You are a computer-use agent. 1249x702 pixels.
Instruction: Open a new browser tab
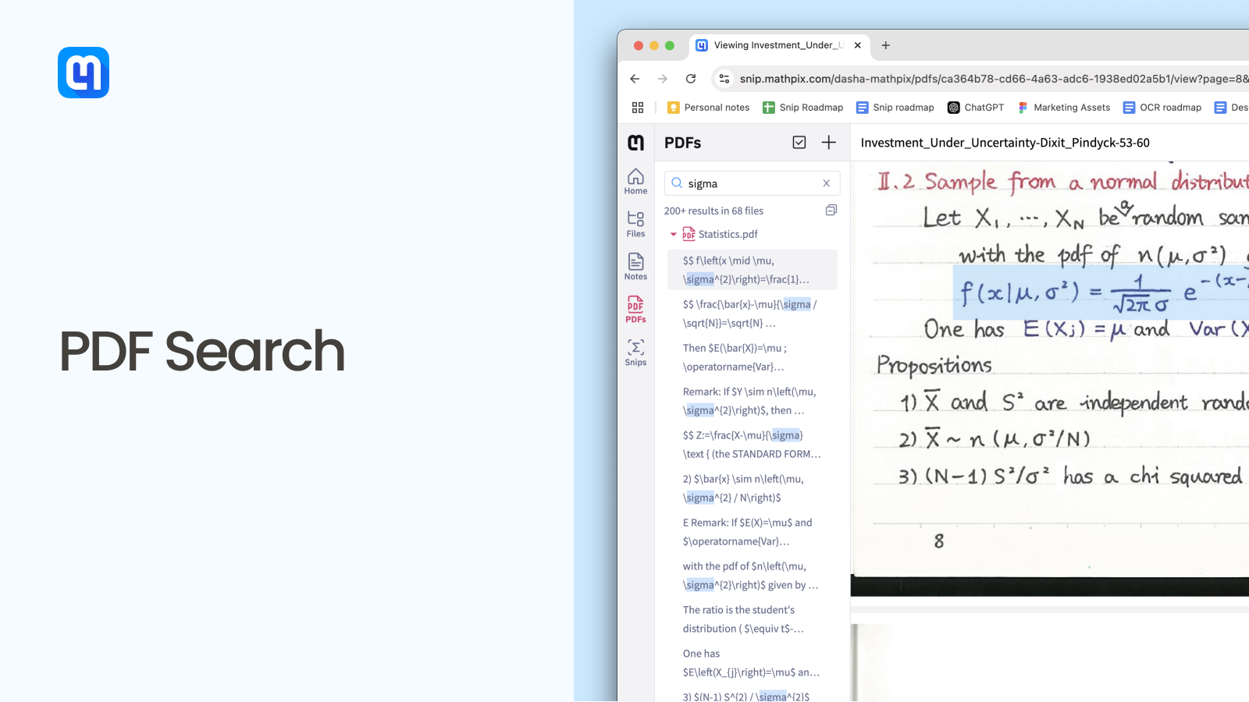click(885, 45)
